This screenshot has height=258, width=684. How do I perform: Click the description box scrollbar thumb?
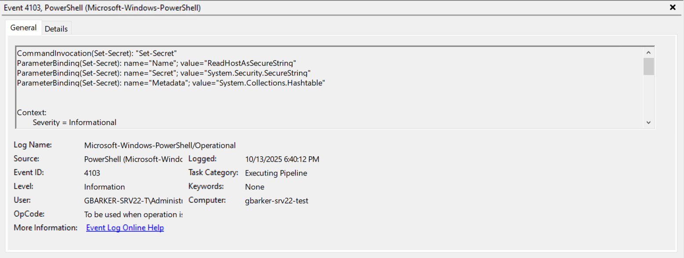click(649, 67)
